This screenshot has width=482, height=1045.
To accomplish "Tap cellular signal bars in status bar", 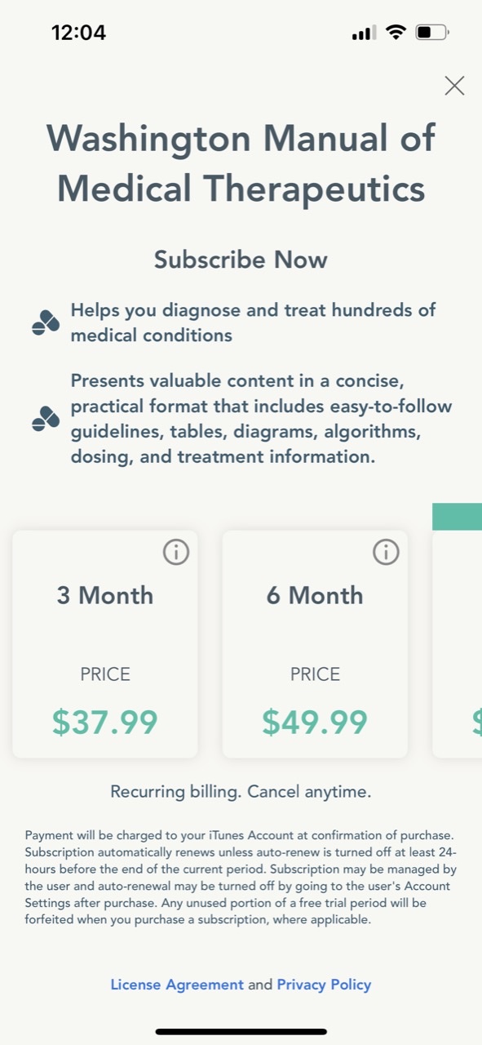I will click(x=364, y=33).
